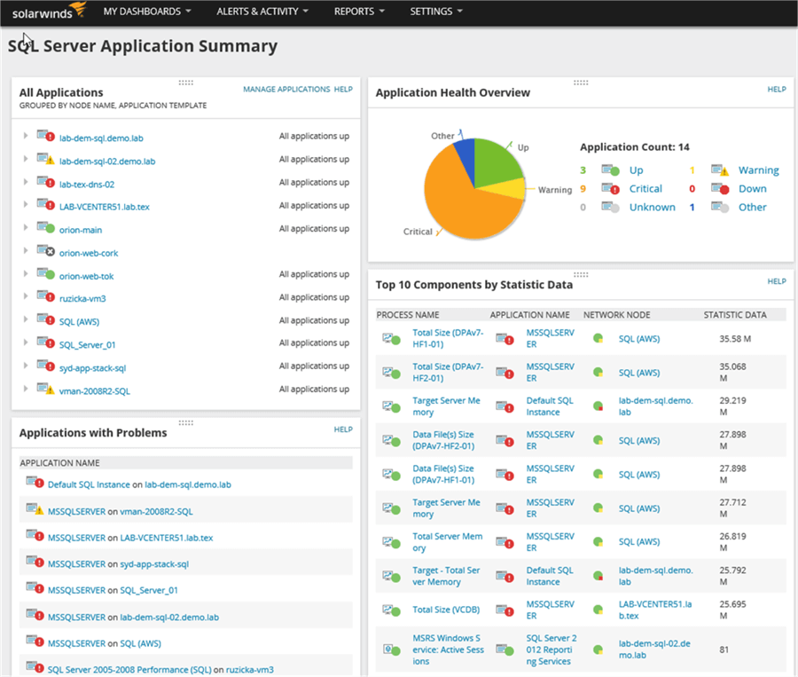Open the My Dashboards menu

(x=147, y=12)
